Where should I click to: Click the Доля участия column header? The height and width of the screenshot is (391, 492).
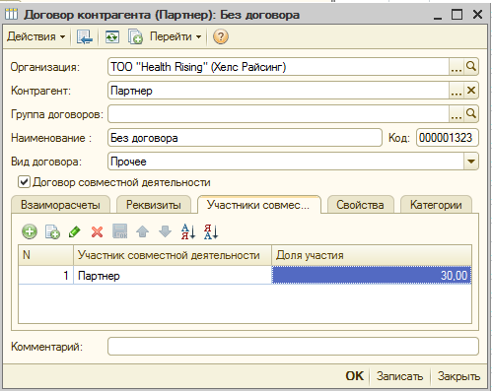click(x=372, y=255)
